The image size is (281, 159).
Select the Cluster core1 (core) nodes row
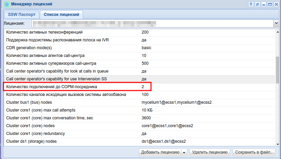[x=139, y=126]
